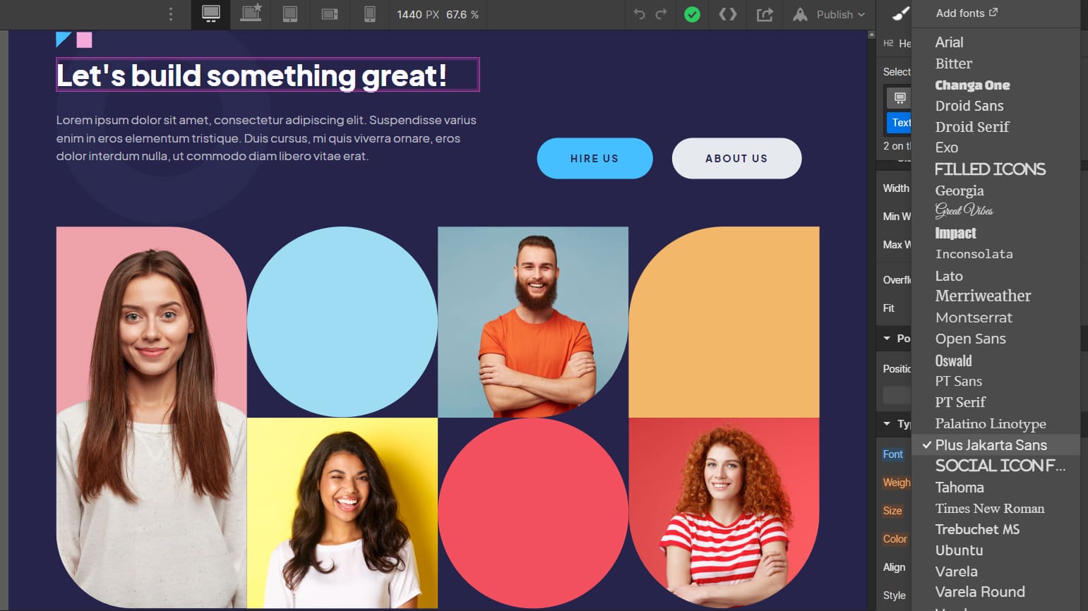The width and height of the screenshot is (1088, 611).
Task: Open the Add fonts link
Action: (x=966, y=13)
